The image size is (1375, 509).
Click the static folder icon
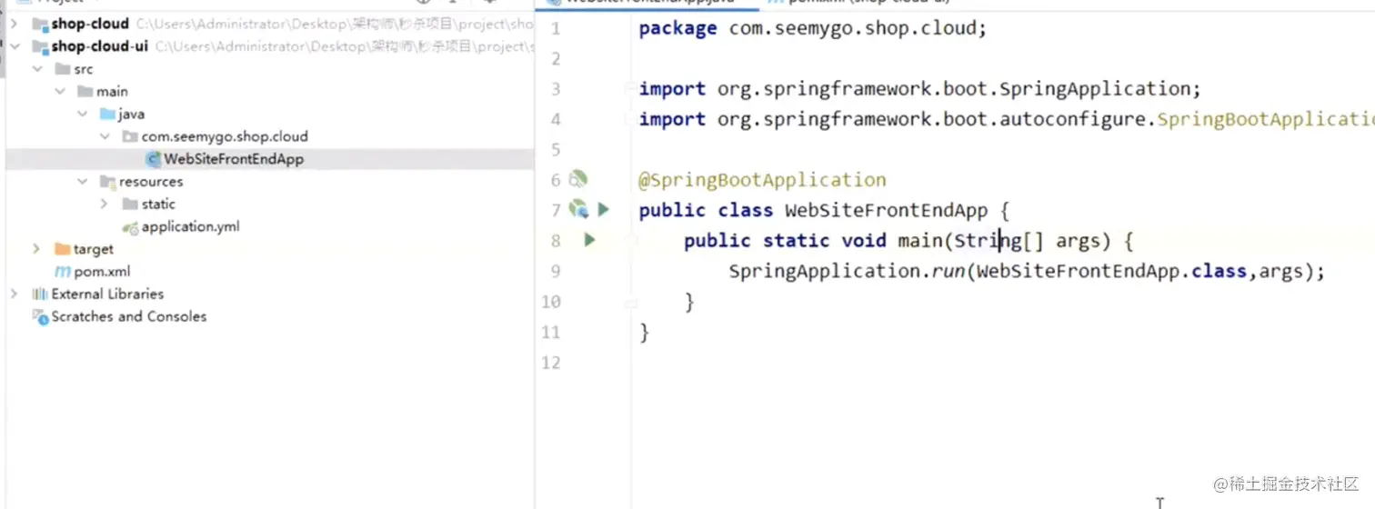pos(131,205)
